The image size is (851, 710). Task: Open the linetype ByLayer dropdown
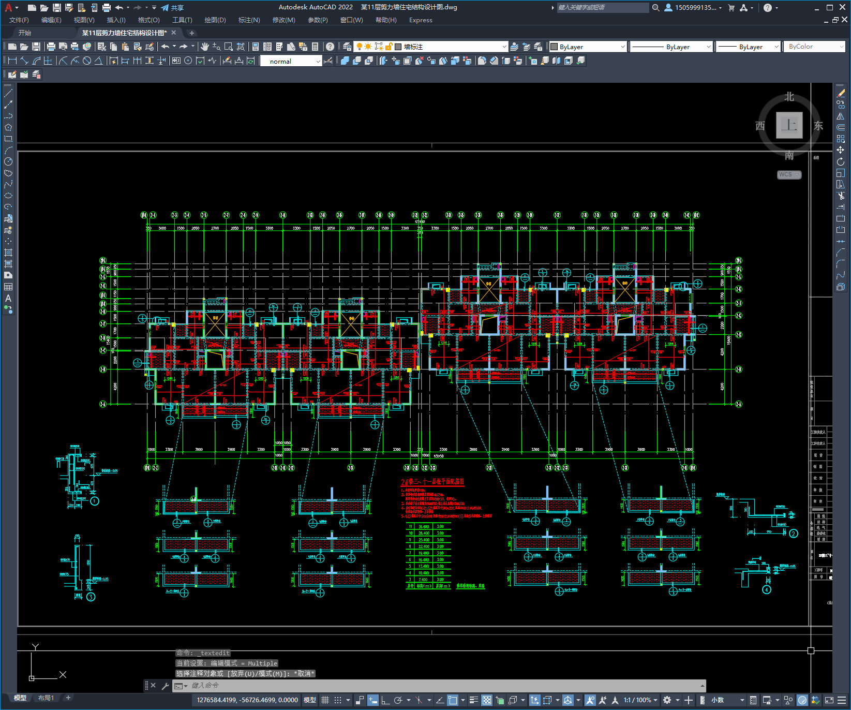671,47
